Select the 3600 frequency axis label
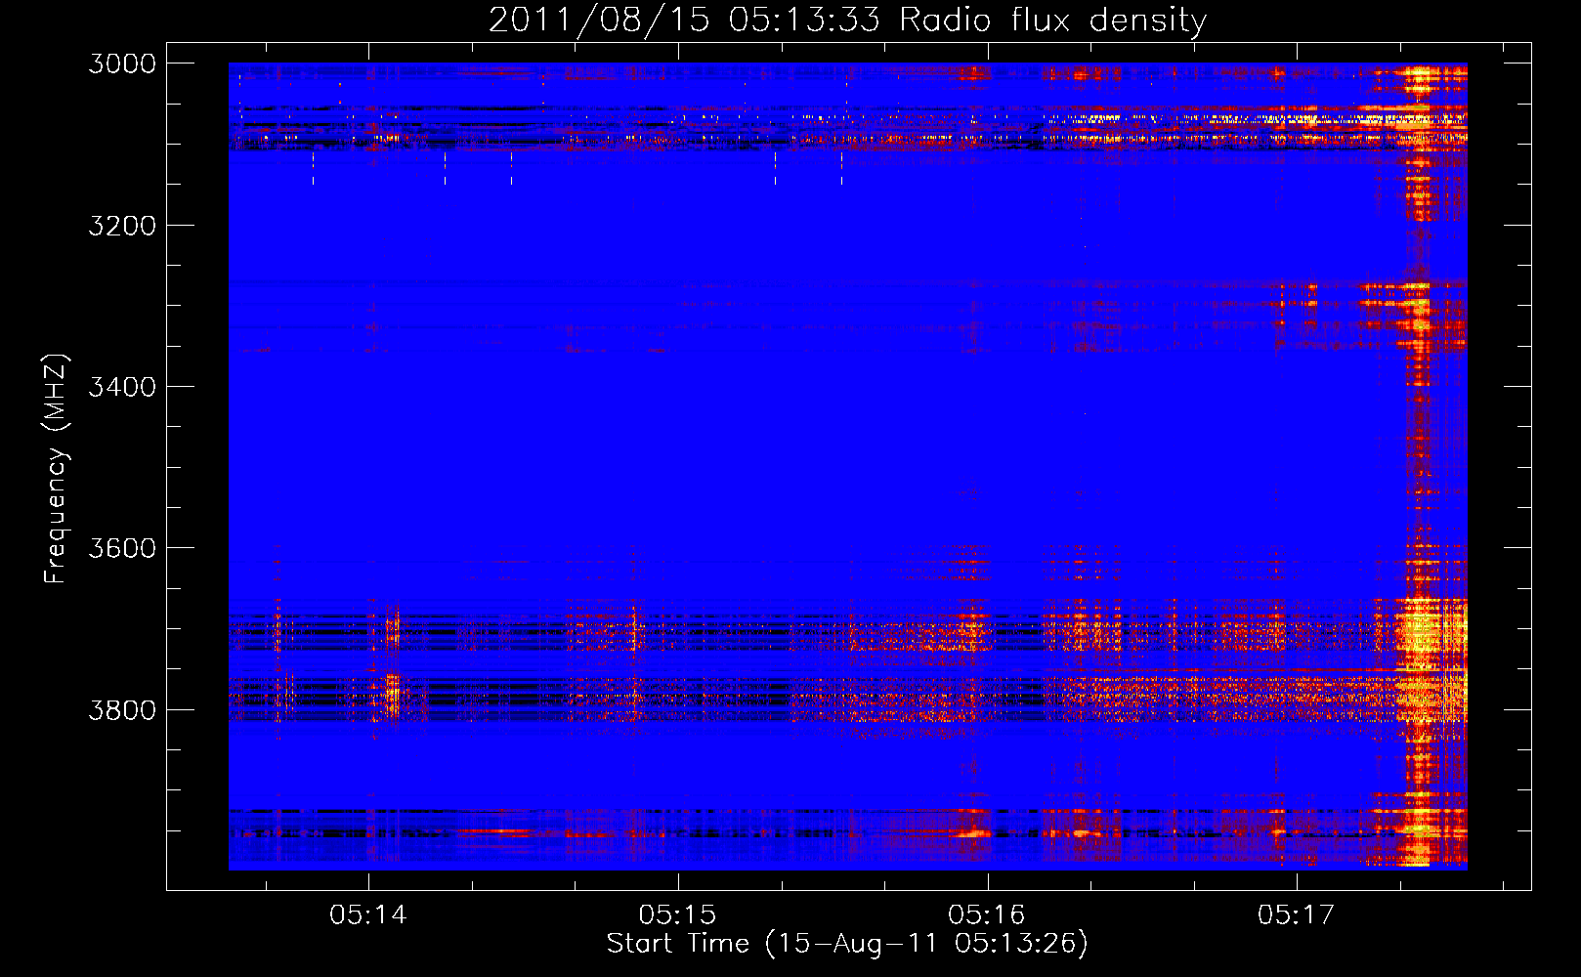Viewport: 1581px width, 977px height. [x=122, y=548]
